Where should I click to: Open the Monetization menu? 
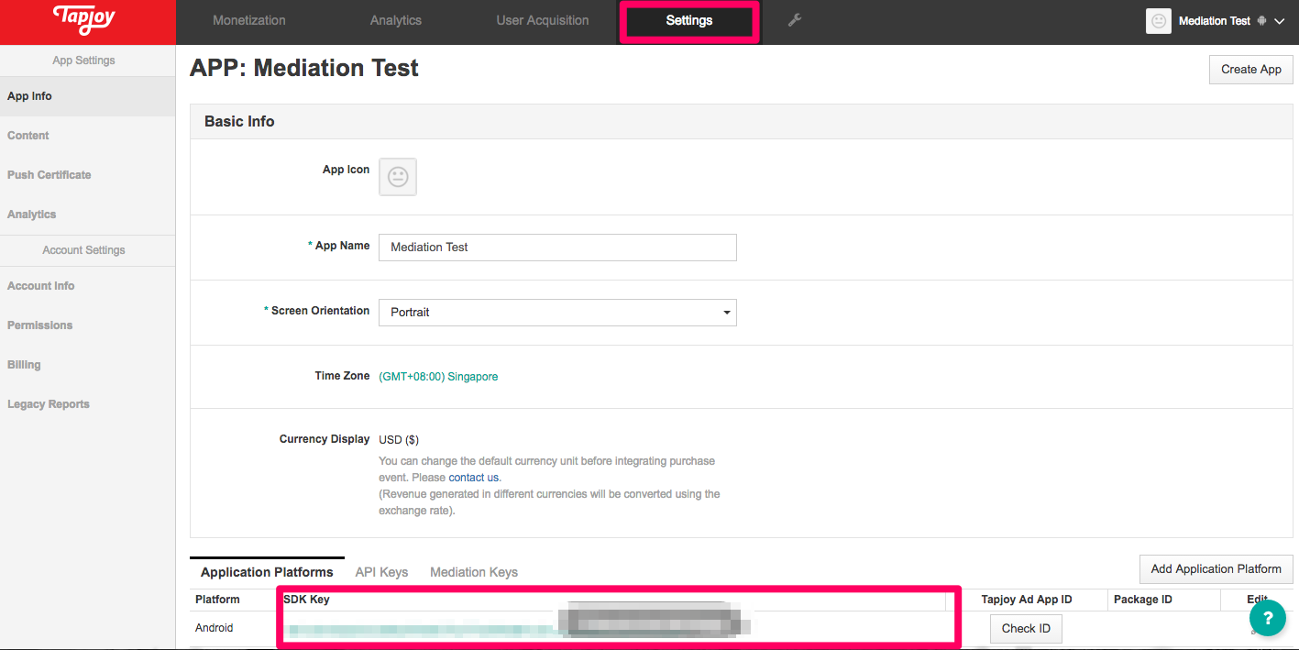tap(248, 19)
